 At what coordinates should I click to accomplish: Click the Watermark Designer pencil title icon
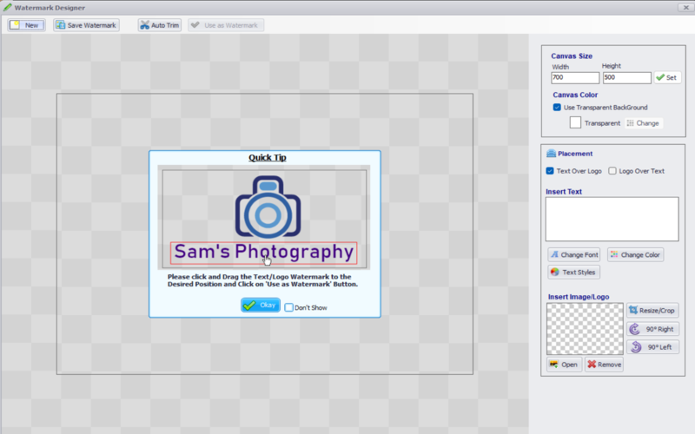7,7
